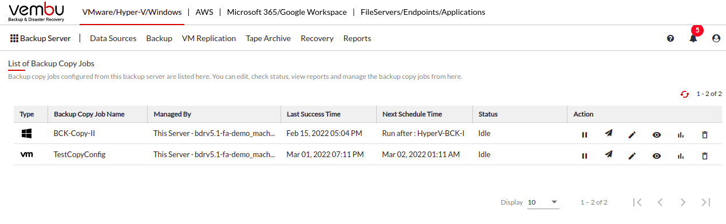Open Recovery menu
This screenshot has height=224, width=726.
coord(317,38)
